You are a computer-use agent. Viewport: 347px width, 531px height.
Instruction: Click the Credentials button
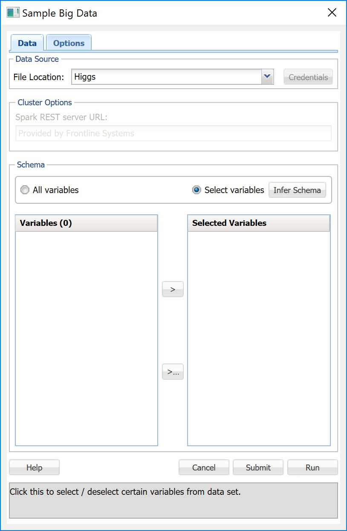point(308,77)
